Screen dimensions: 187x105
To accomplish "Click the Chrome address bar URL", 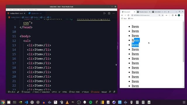I will click(141, 15).
